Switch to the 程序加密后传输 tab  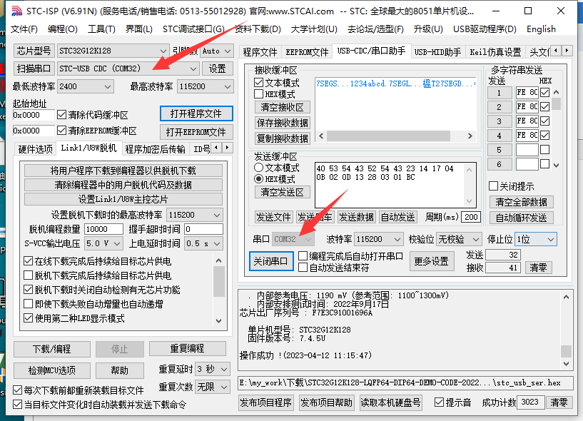pyautogui.click(x=155, y=149)
